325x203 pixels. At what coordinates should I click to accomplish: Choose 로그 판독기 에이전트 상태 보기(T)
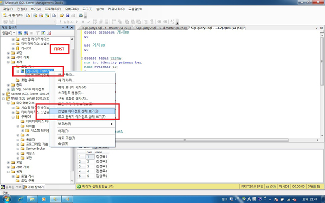point(82,117)
